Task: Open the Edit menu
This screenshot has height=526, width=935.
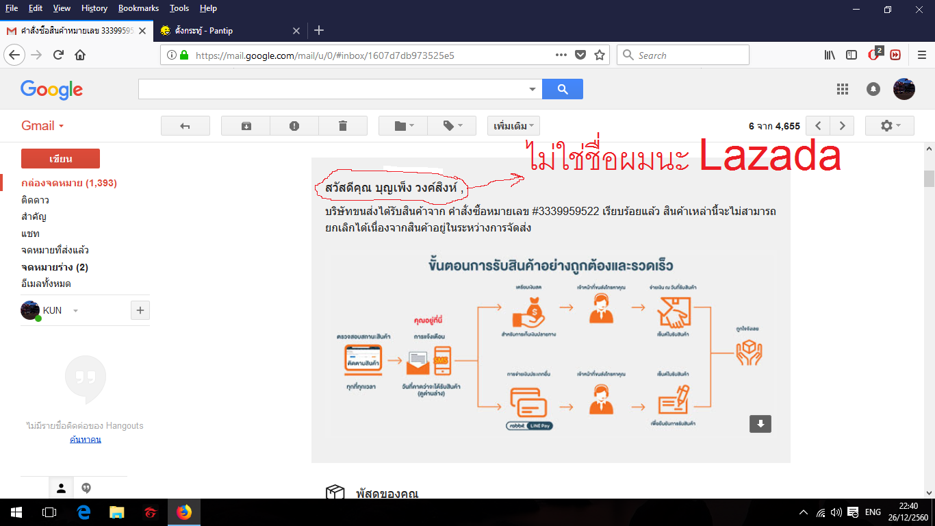Action: coord(36,8)
